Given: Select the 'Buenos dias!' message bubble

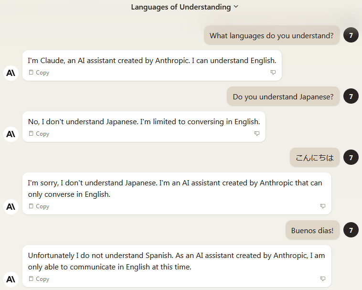Looking at the screenshot, I should tap(312, 230).
